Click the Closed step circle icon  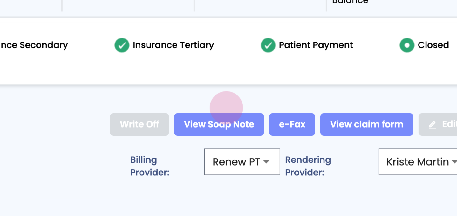tap(407, 45)
